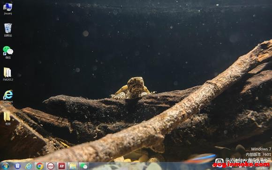Open the Windows Start menu orb
This screenshot has height=170, width=272.
[x=6, y=166]
